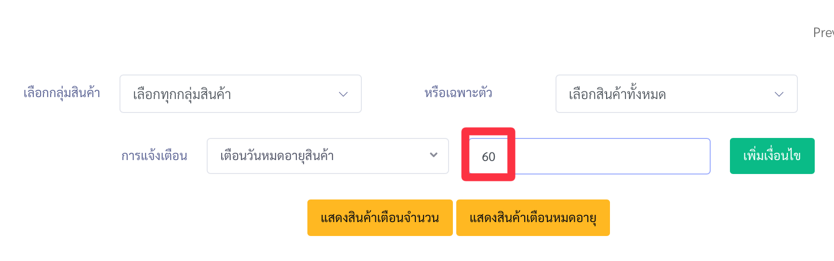The image size is (834, 261).
Task: Click the dark arrow in เตือนวันหมดอายุสินค้า selector
Action: [x=434, y=155]
